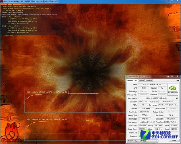This screenshot has height=144, width=181.
Task: Click the Pixel Fillrate value 29.3 GPixel/s
Action: pos(144,112)
